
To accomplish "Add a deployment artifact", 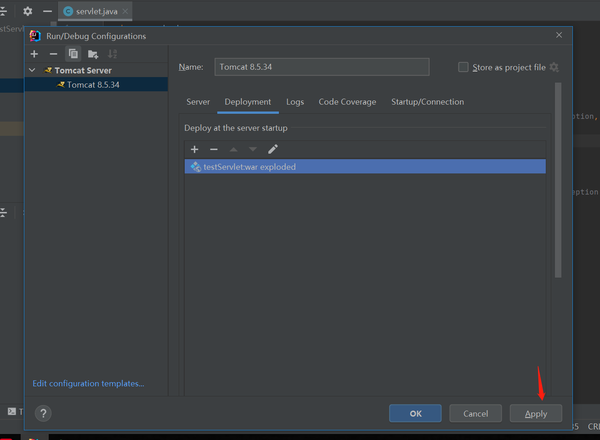I will (194, 149).
